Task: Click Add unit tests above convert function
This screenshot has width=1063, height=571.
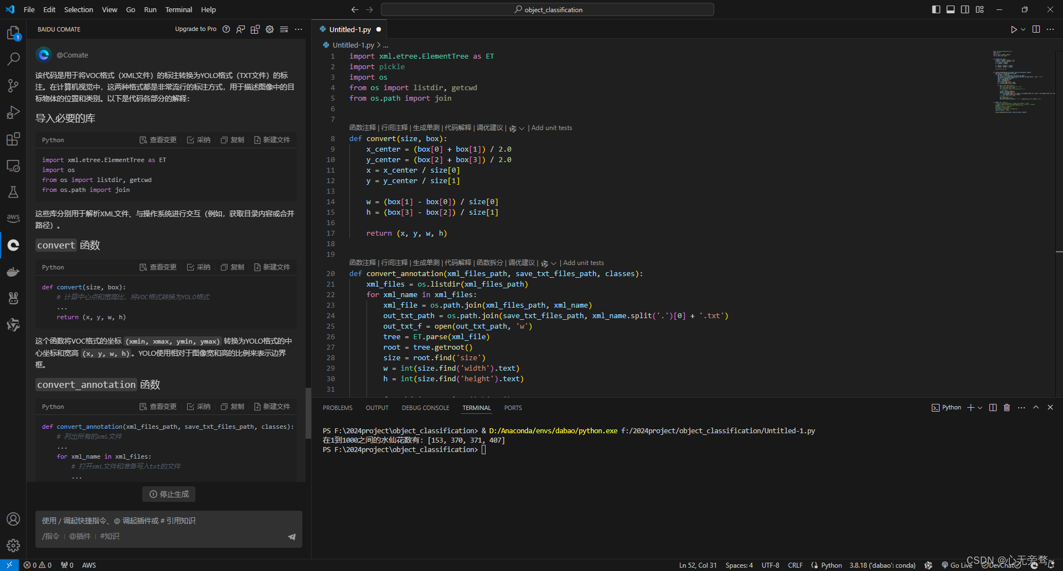Action: pyautogui.click(x=551, y=128)
